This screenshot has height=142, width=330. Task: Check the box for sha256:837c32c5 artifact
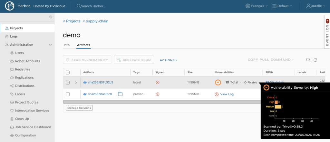(x=68, y=83)
